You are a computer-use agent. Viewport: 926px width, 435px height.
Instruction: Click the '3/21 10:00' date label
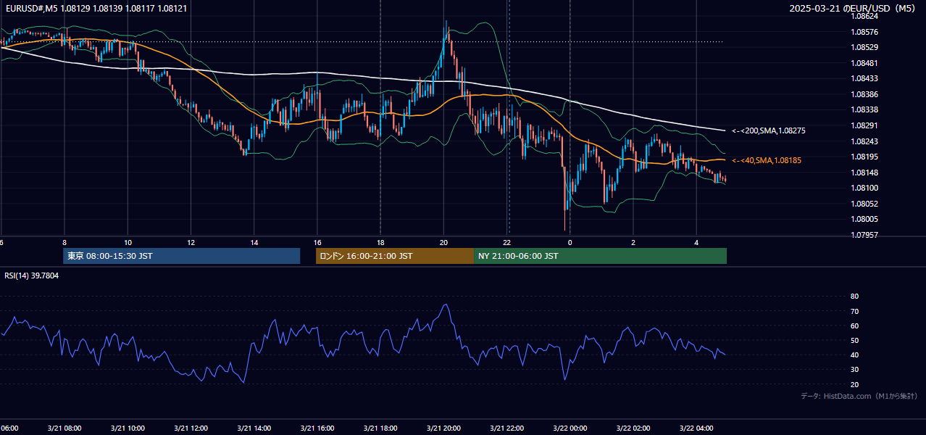[128, 428]
